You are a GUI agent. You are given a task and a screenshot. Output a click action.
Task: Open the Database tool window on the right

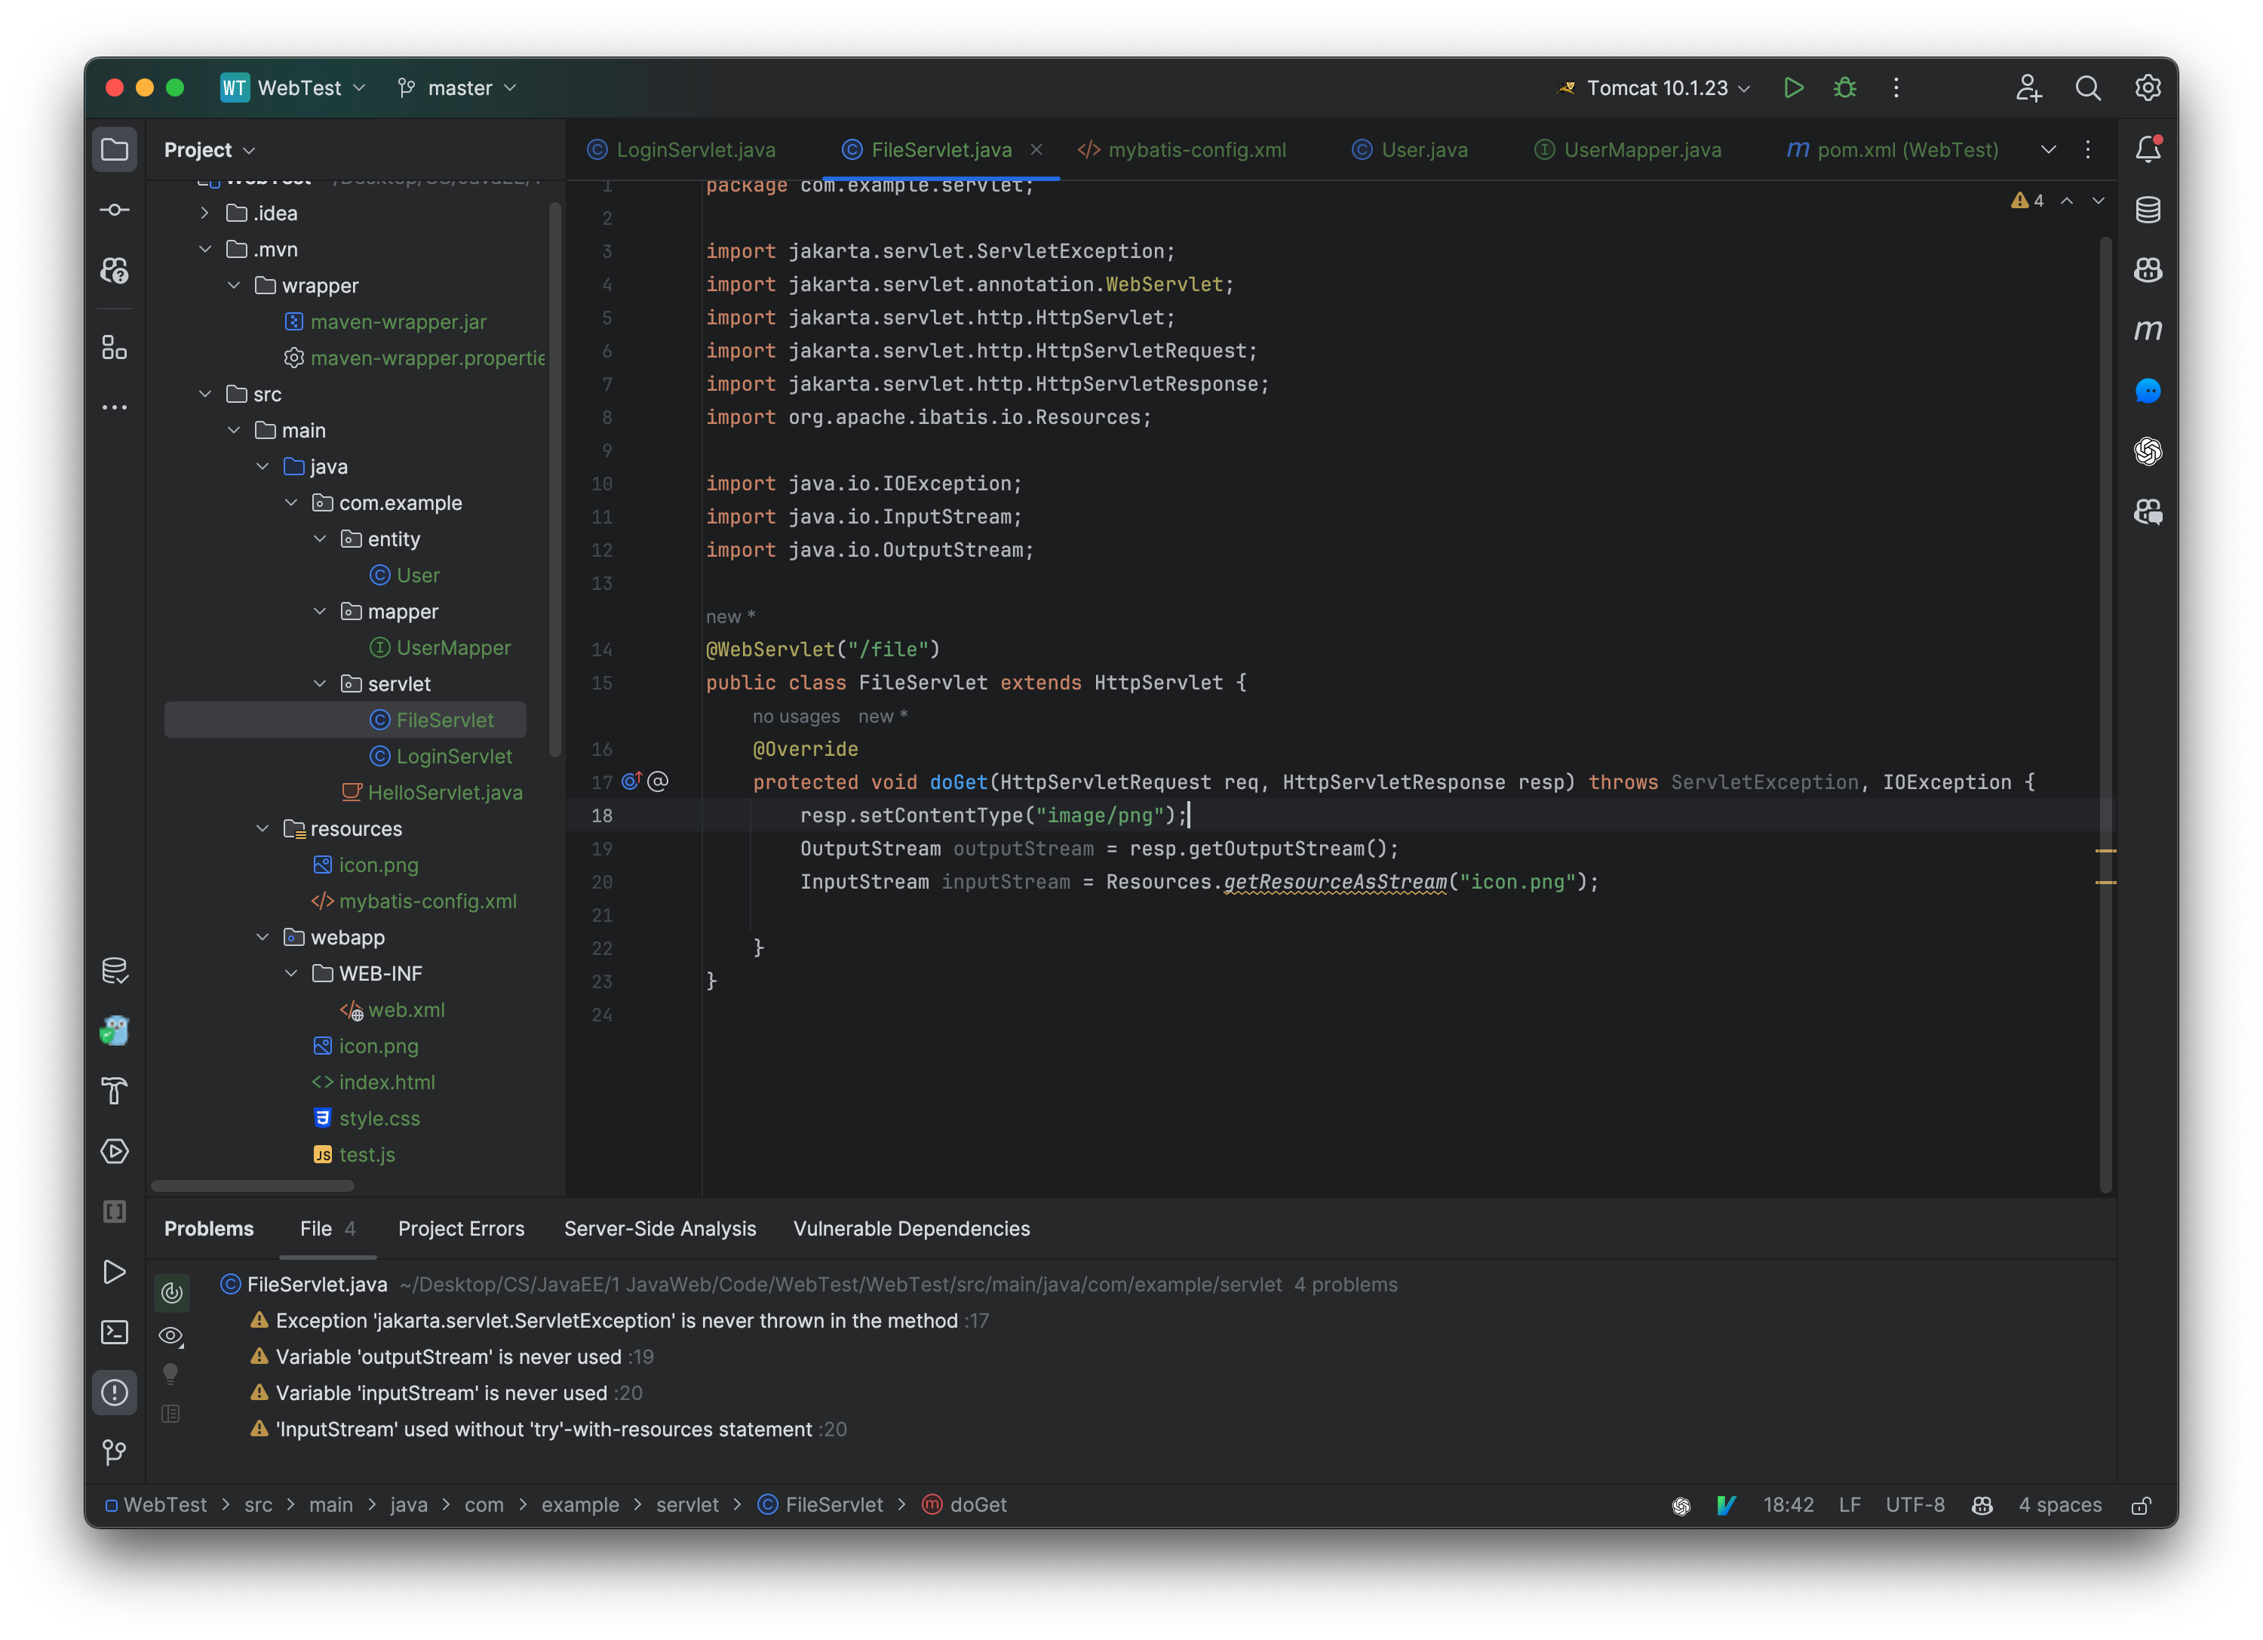[x=2149, y=210]
